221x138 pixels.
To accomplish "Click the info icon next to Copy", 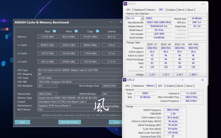I will 97,31.
